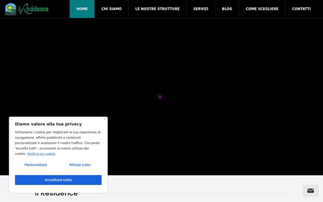Go to the HOME menu item
323x202 pixels.
[x=82, y=9]
